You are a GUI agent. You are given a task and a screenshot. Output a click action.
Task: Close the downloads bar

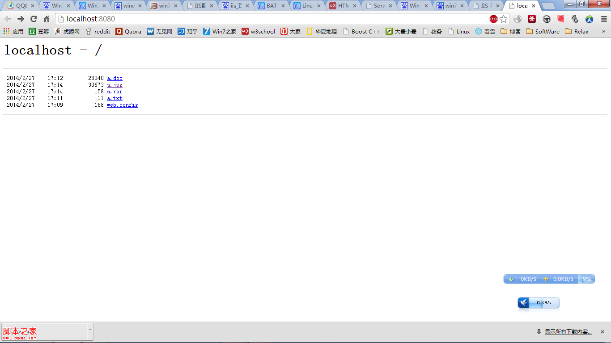(602, 332)
